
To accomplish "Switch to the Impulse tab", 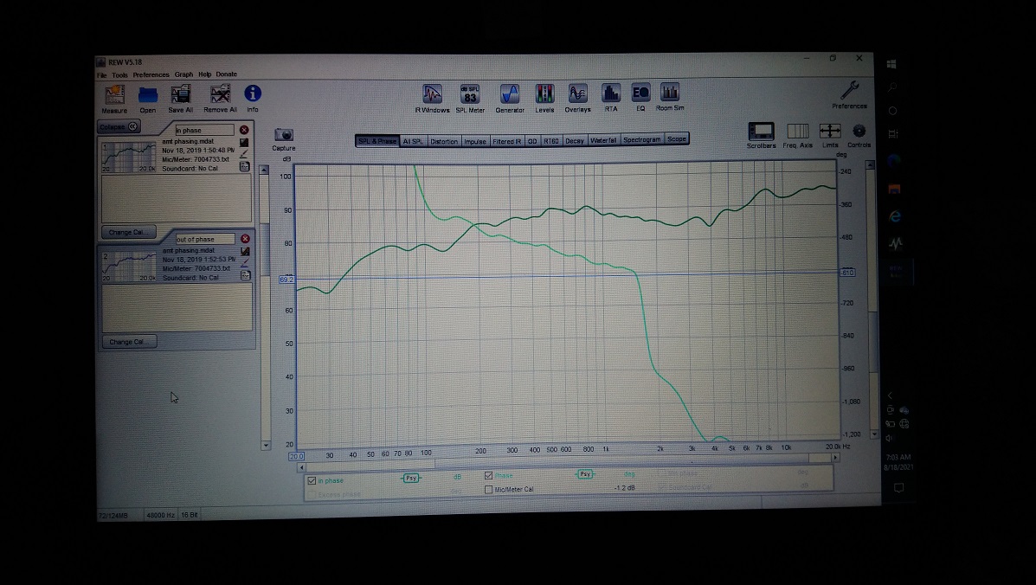I will click(x=475, y=141).
